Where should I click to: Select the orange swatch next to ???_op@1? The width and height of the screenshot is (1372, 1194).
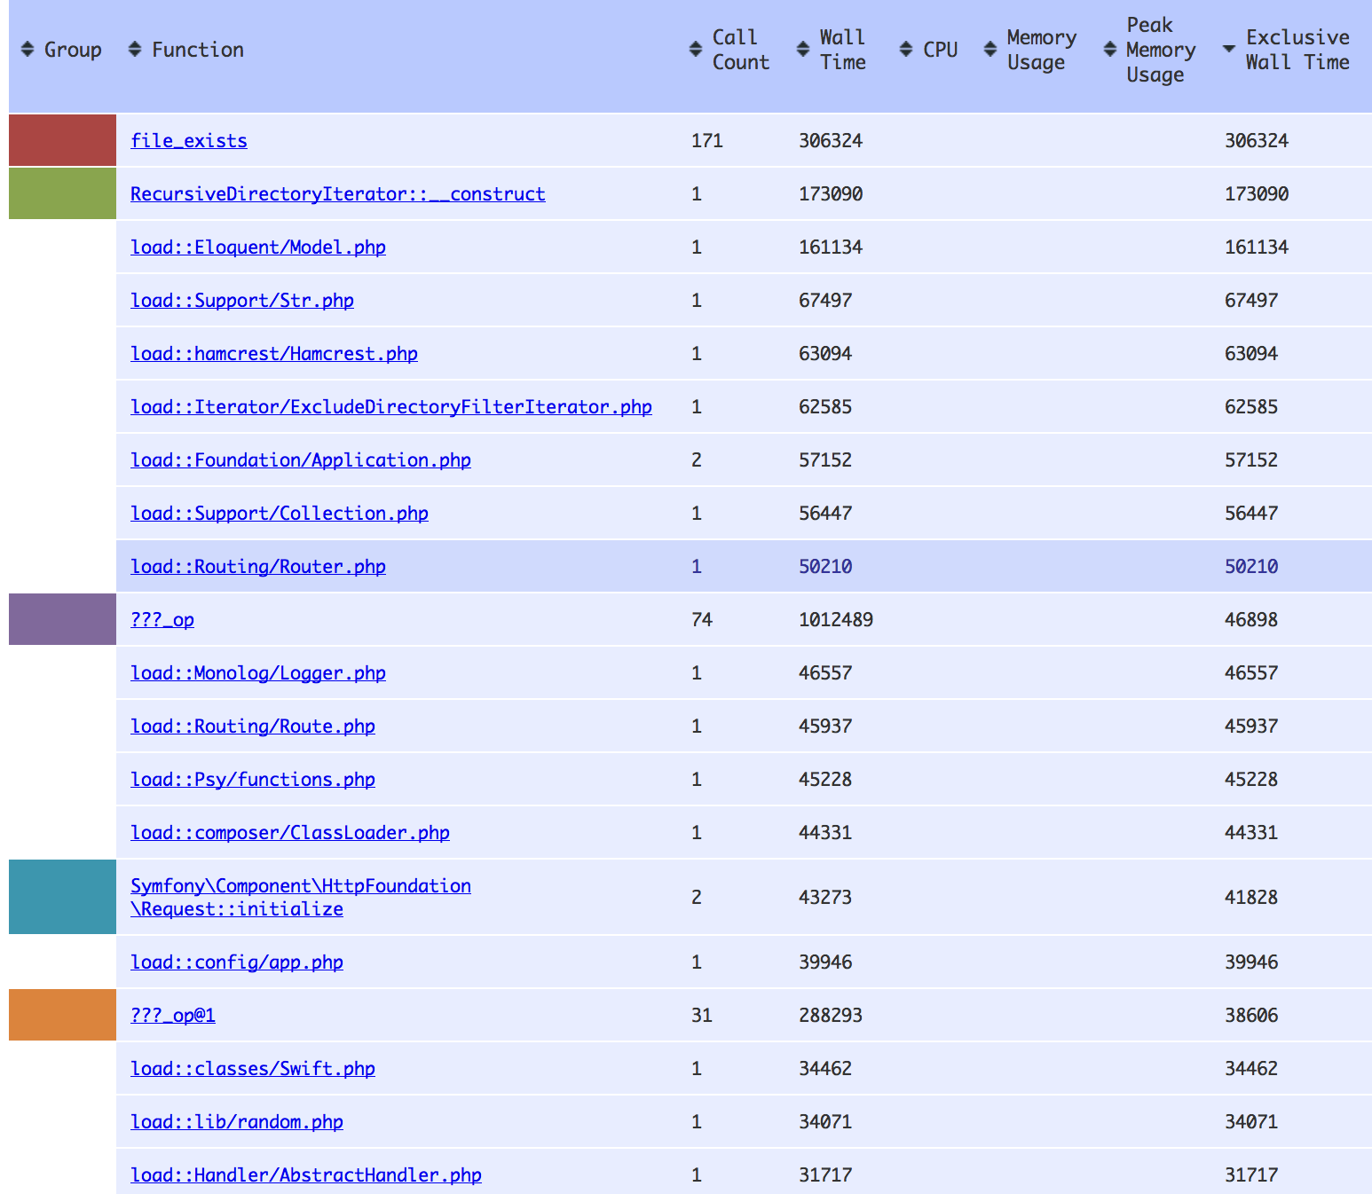click(62, 1015)
